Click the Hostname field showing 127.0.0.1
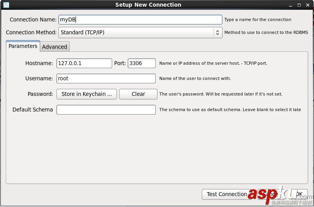Image resolution: width=314 pixels, height=207 pixels. (x=84, y=63)
